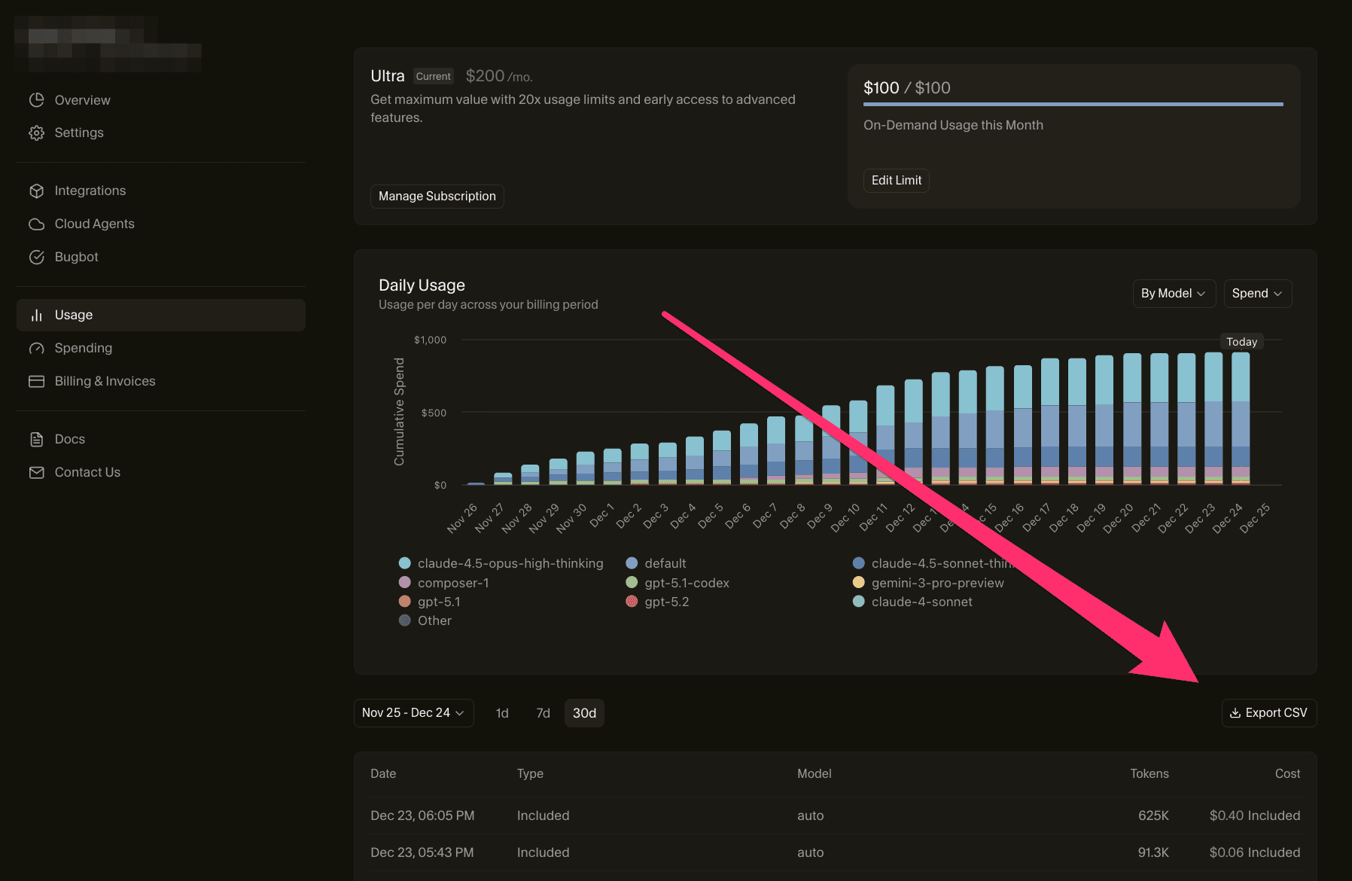
Task: Switch to the 7d range tab
Action: 543,712
